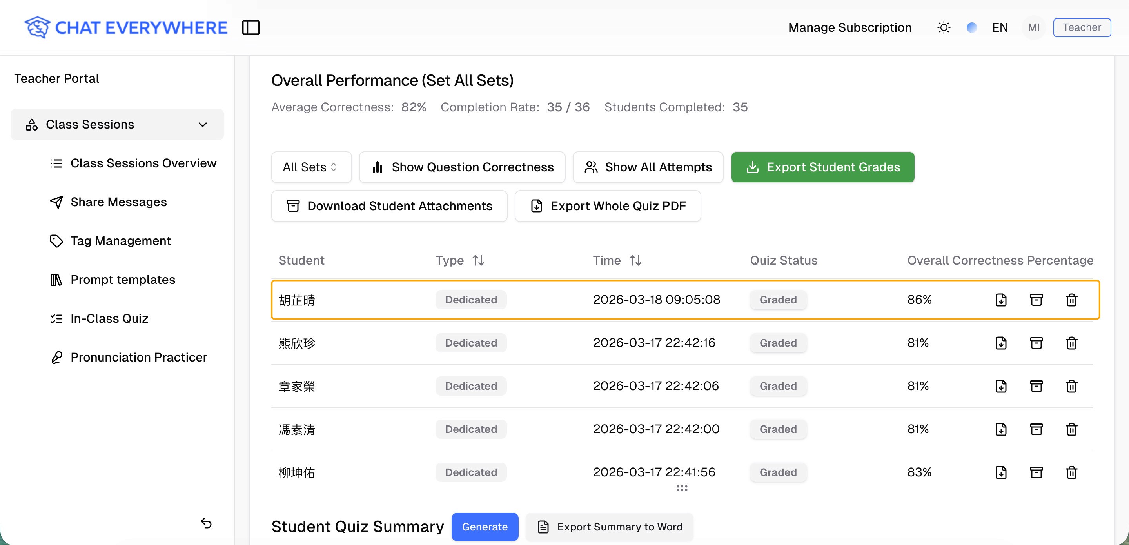This screenshot has height=545, width=1129.
Task: Open In-Class Quiz from sidebar
Action: (x=109, y=318)
